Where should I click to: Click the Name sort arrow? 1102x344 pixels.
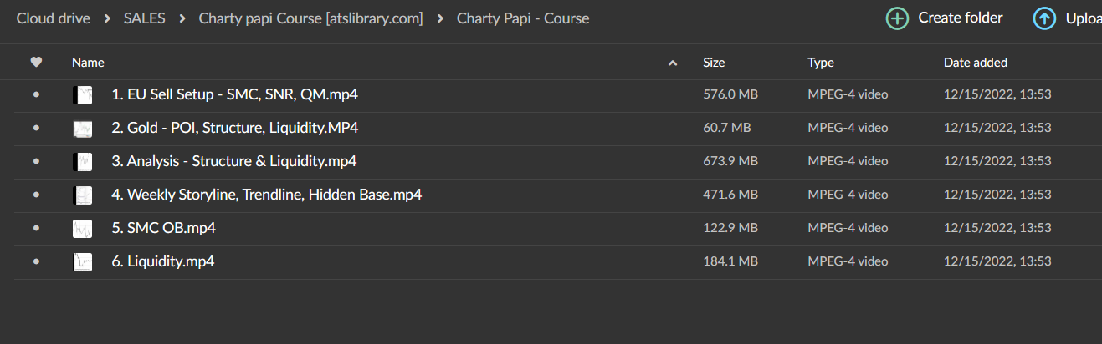(673, 63)
